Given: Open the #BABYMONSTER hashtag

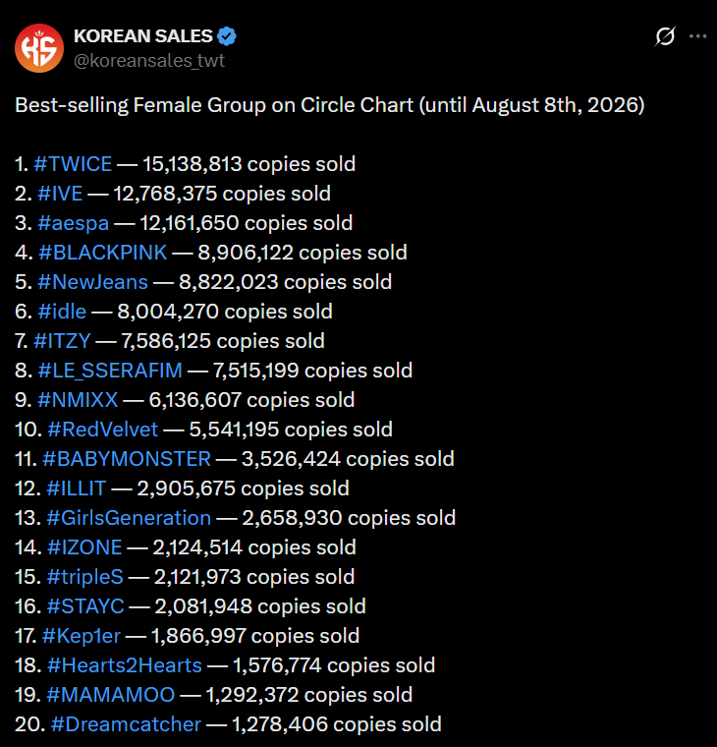Looking at the screenshot, I should 126,459.
